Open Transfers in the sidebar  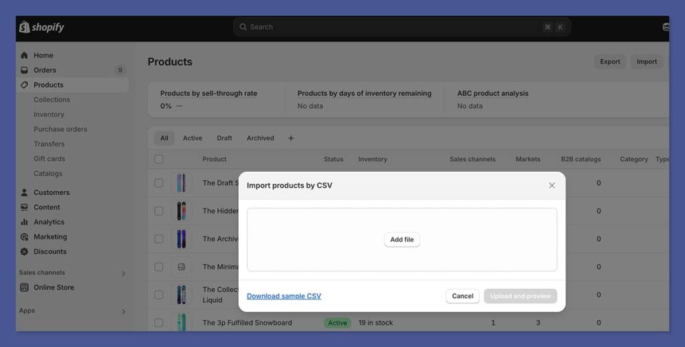pyautogui.click(x=49, y=144)
